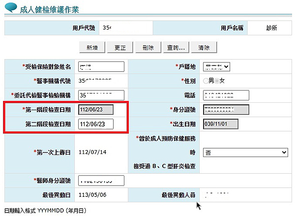The width and height of the screenshot is (295, 218).
Task: Click the 刪除 button
Action: (x=147, y=48)
